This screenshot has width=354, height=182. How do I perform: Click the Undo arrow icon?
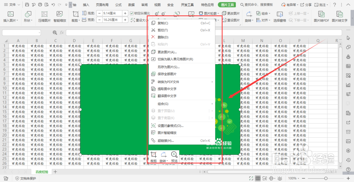(53, 5)
